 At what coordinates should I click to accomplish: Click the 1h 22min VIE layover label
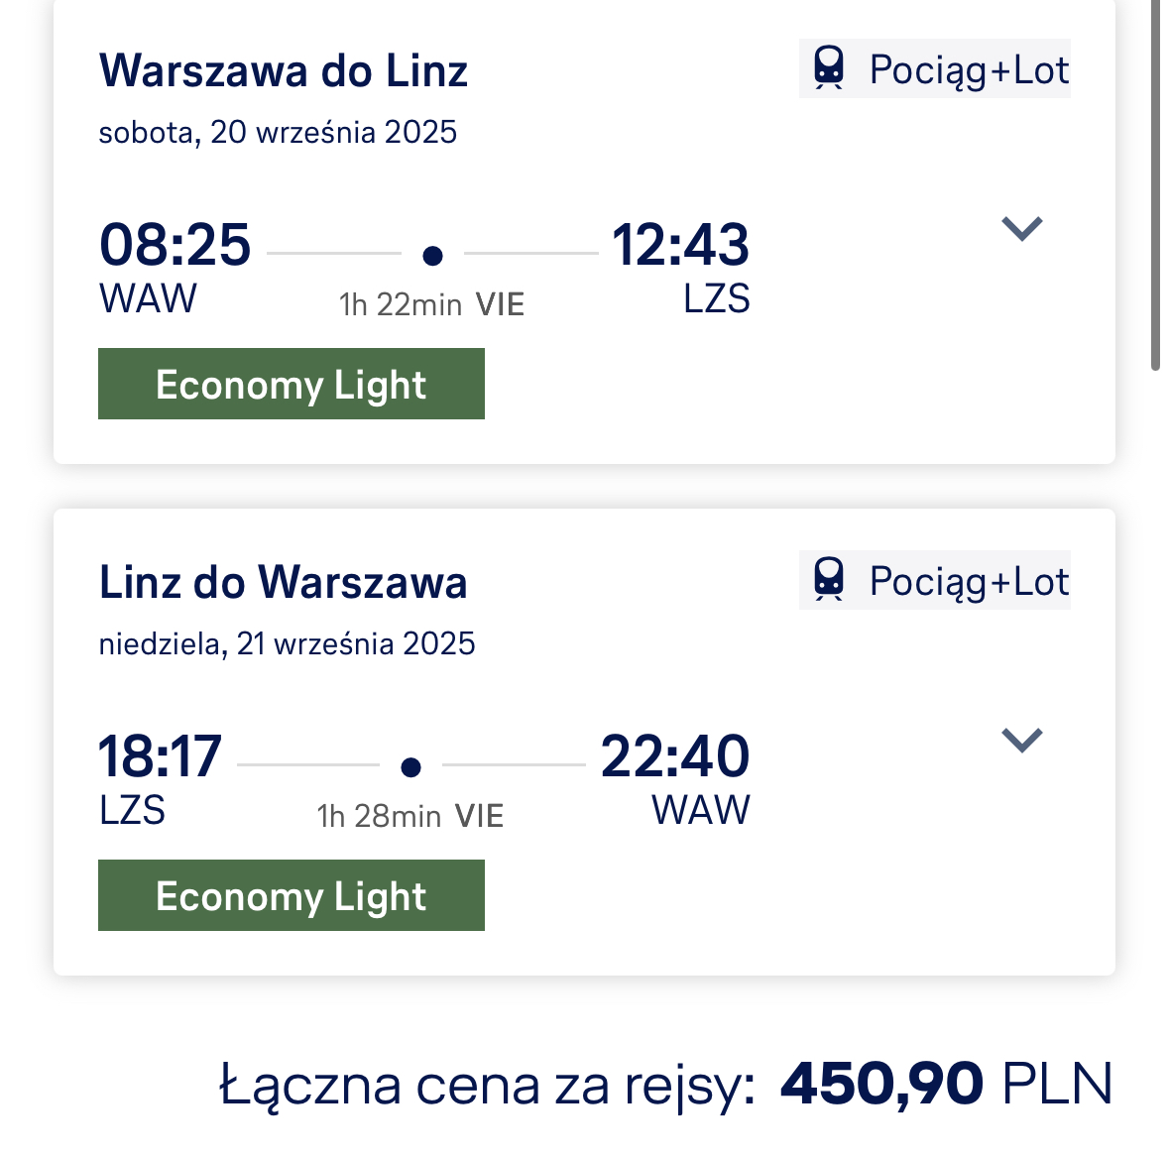[x=431, y=304]
